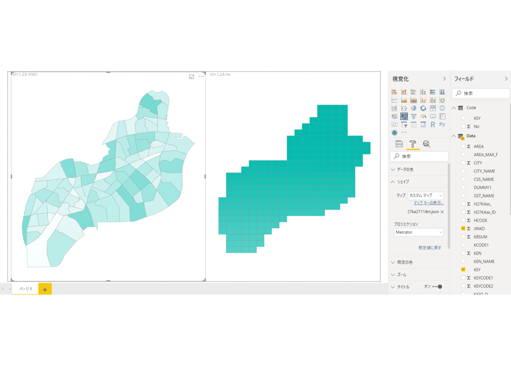This screenshot has width=511, height=365.
Task: Select the ArcGIS maps globe icon
Action: (394, 133)
